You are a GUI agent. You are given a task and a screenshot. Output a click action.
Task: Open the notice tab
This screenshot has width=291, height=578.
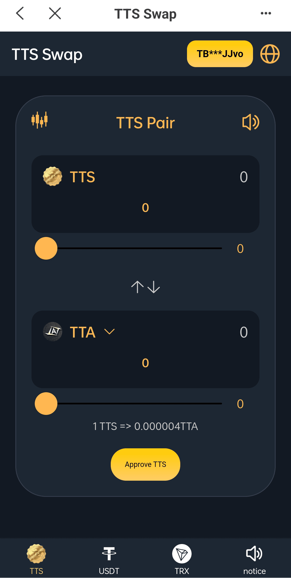(x=254, y=559)
